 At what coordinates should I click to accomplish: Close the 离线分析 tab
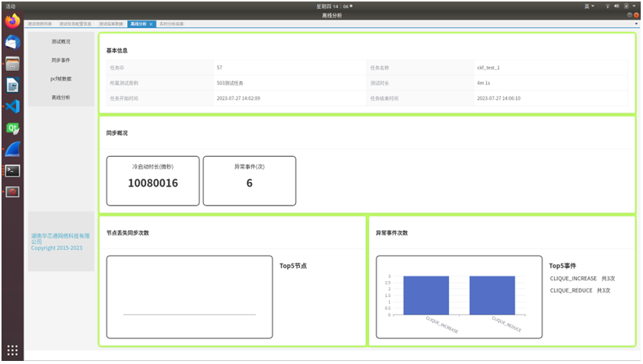coord(151,24)
